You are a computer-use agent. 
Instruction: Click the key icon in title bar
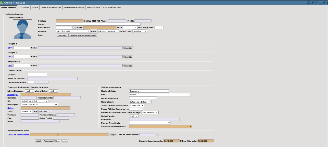pyautogui.click(x=313, y=3)
